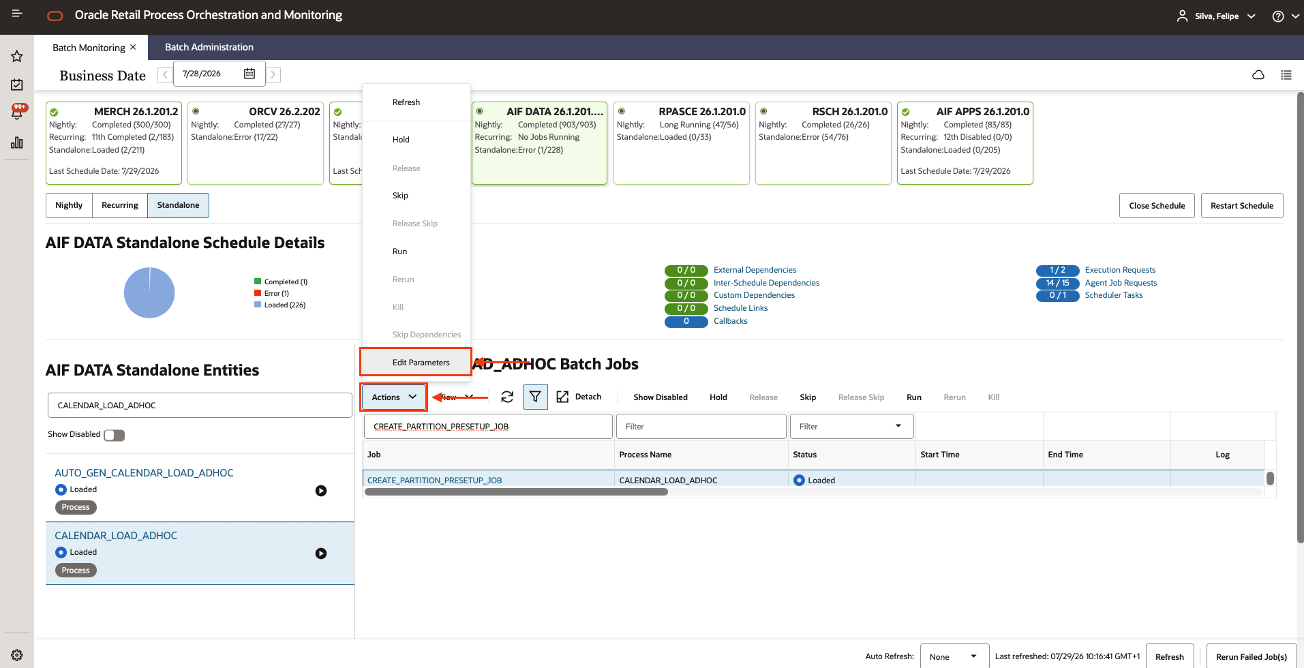The width and height of the screenshot is (1304, 668).
Task: Click the cloud icon near top right
Action: click(x=1258, y=75)
